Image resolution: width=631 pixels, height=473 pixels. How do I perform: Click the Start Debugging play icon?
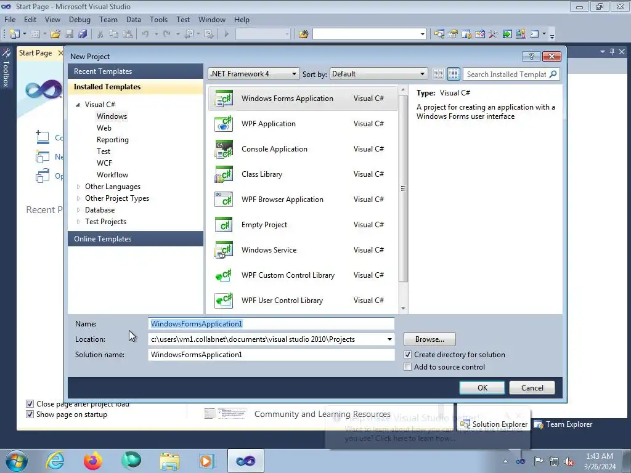tap(227, 34)
